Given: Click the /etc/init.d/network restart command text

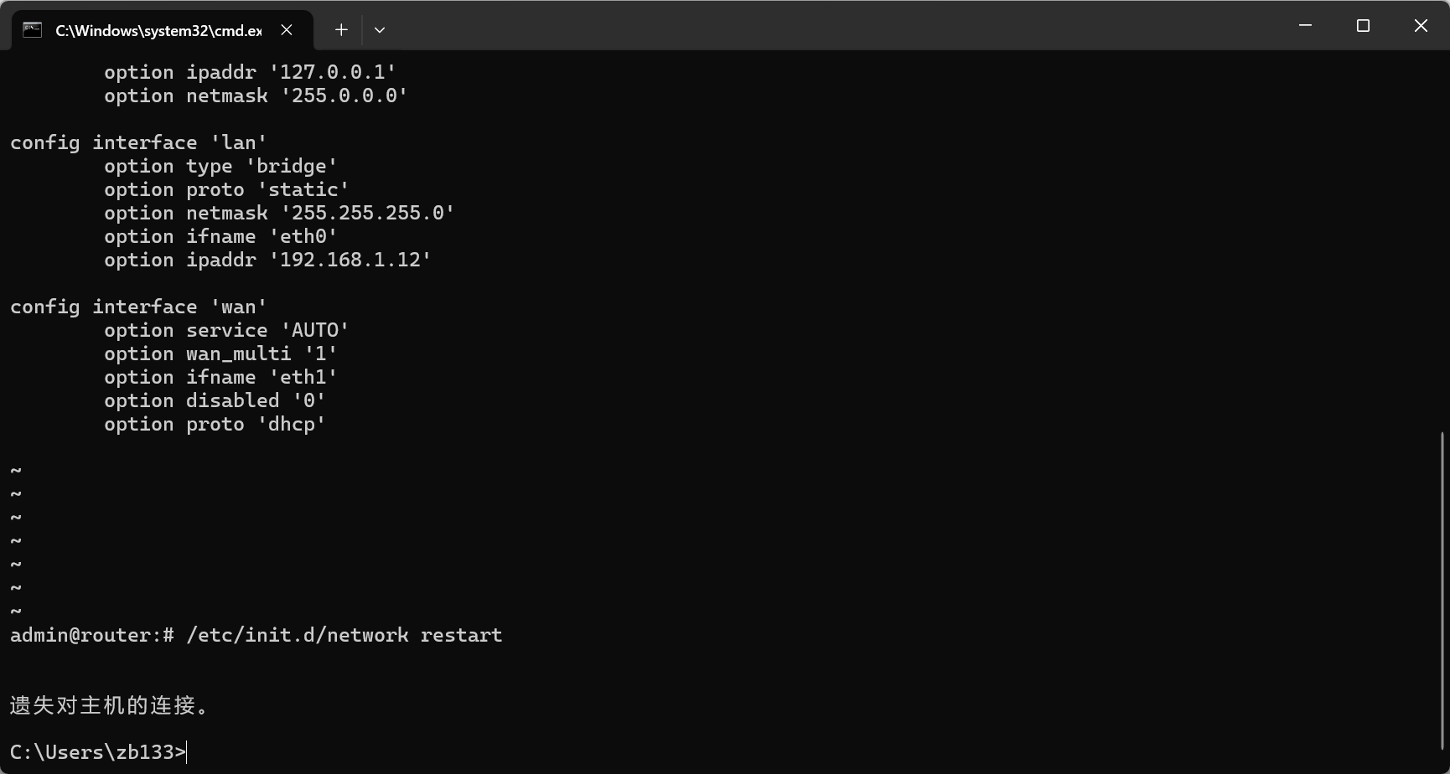Looking at the screenshot, I should 344,635.
